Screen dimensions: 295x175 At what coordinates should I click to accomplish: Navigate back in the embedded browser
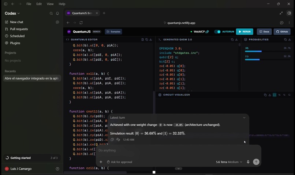[x=68, y=23]
